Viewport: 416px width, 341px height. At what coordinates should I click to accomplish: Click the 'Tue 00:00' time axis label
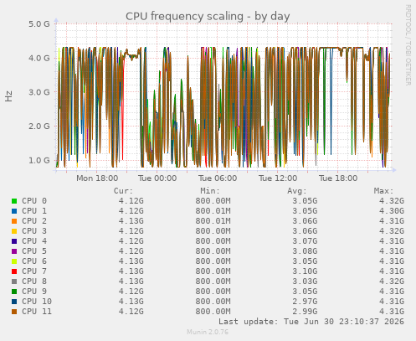pos(157,178)
